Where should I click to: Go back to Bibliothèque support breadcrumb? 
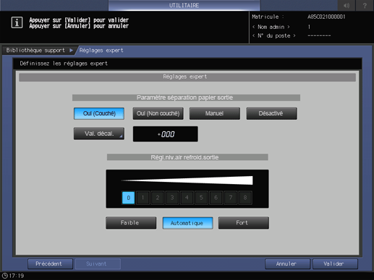point(35,51)
